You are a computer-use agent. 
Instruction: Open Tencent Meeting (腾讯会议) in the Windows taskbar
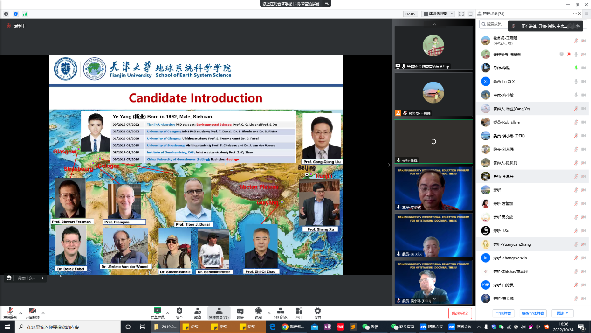432,327
